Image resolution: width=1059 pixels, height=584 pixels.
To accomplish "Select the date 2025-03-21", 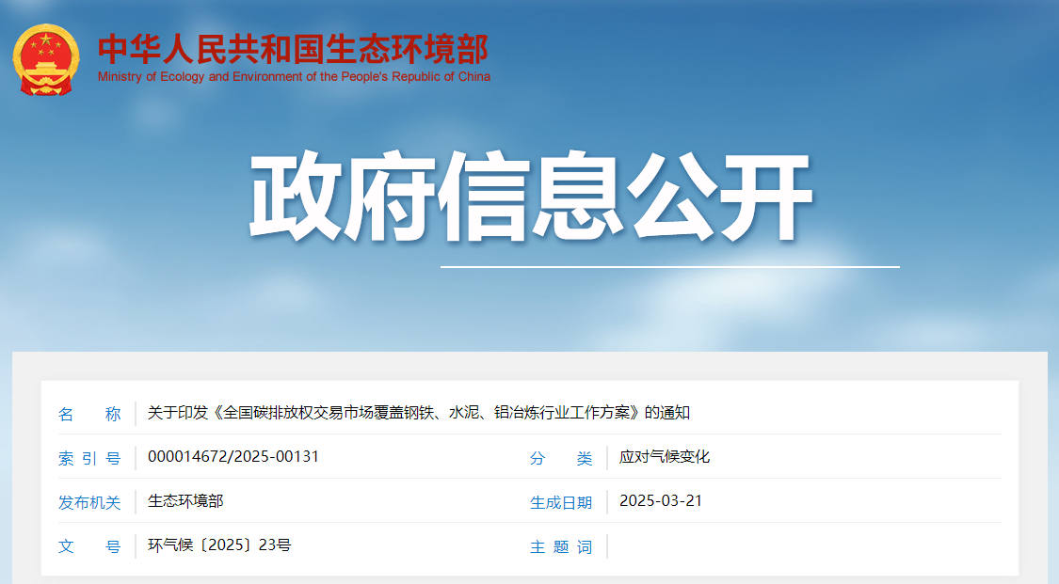I will 661,501.
